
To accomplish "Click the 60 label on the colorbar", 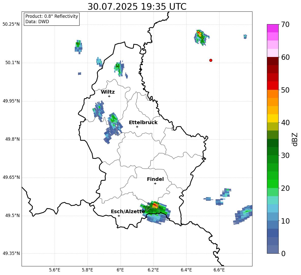I will click(285, 57).
